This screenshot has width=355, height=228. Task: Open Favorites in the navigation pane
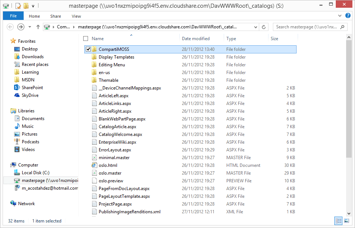27,41
